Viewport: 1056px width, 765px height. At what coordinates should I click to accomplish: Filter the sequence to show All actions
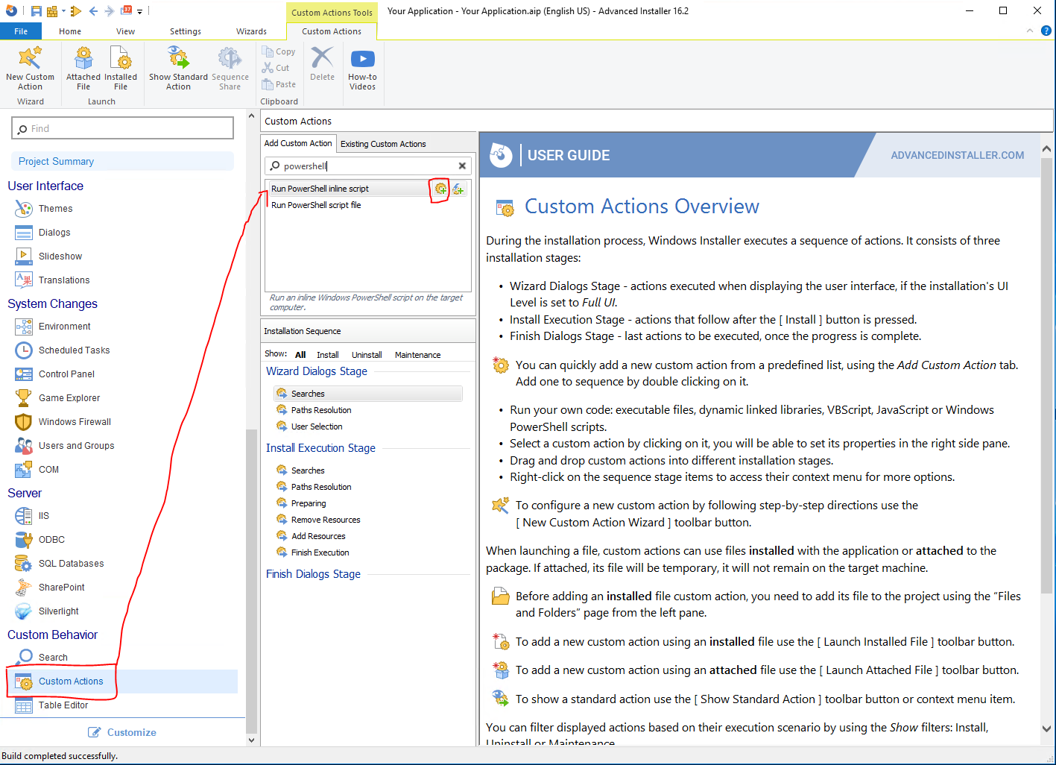coord(300,355)
